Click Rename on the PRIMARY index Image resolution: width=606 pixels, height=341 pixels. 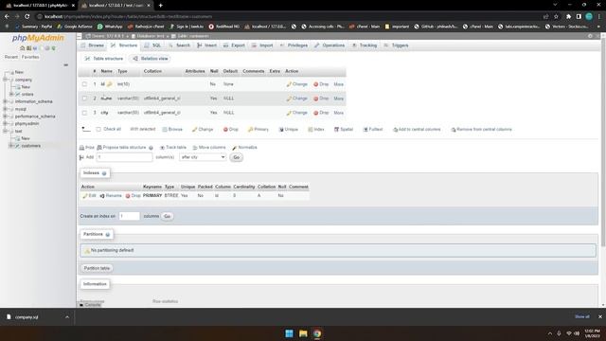coord(111,196)
